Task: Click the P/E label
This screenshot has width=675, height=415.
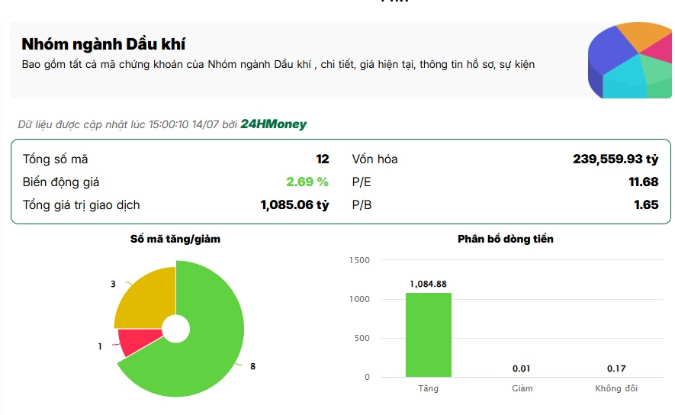Action: [x=362, y=182]
